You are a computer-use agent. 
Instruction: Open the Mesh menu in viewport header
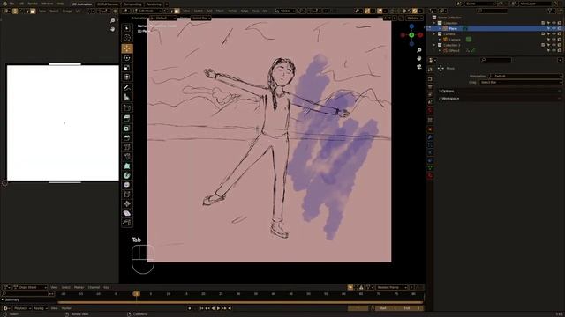(220, 11)
